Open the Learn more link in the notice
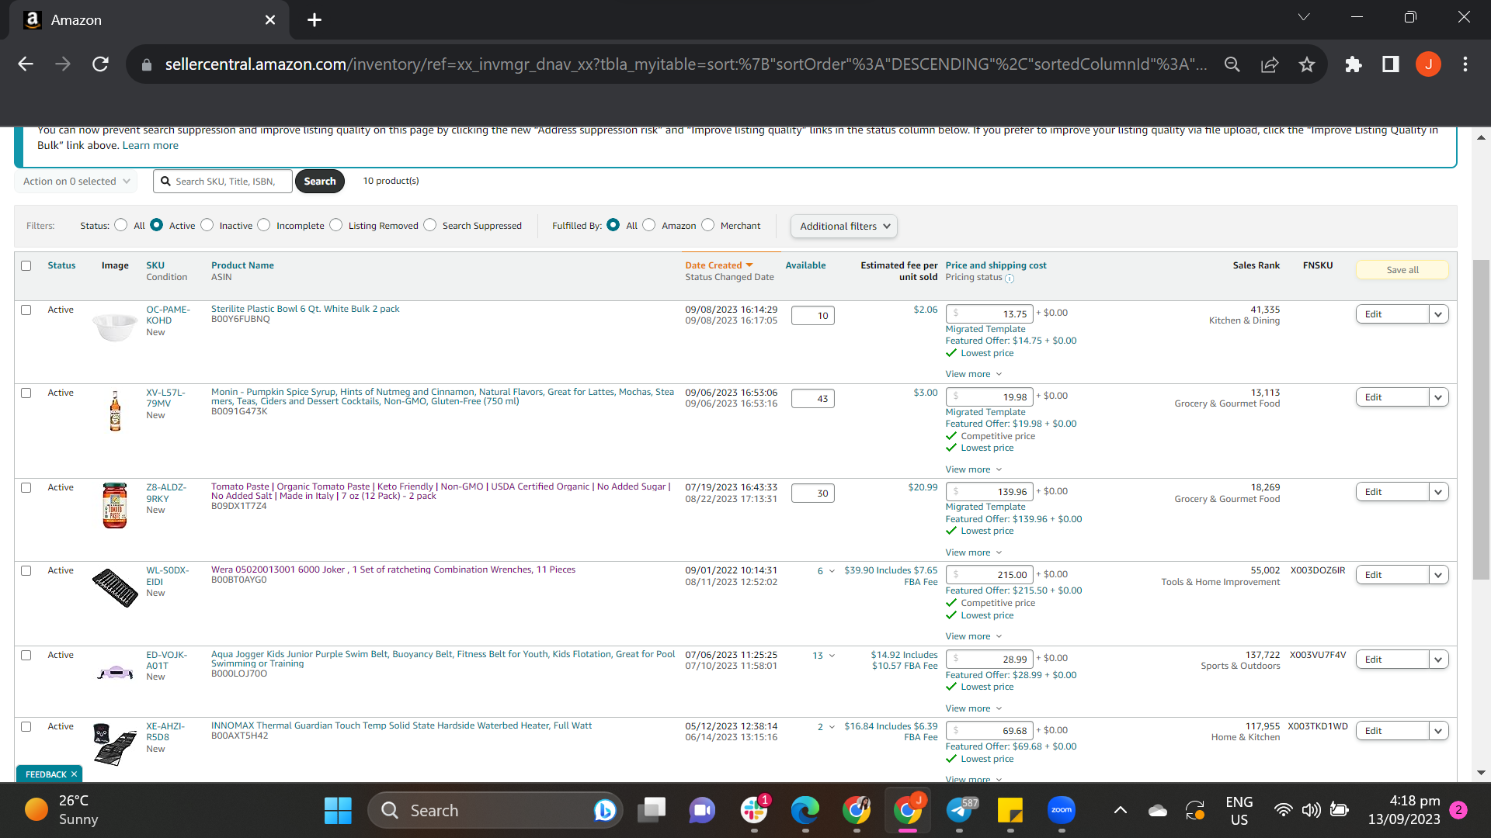The width and height of the screenshot is (1491, 838). pyautogui.click(x=151, y=146)
